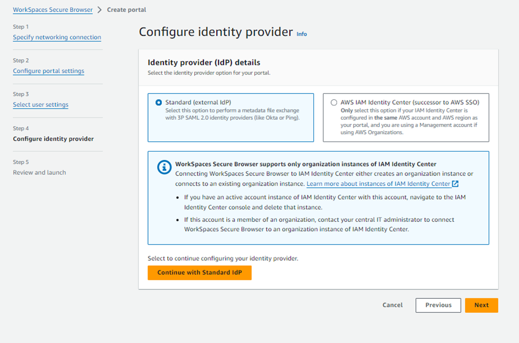Image resolution: width=519 pixels, height=343 pixels.
Task: Click the info circle icon in the notice box
Action: point(164,167)
